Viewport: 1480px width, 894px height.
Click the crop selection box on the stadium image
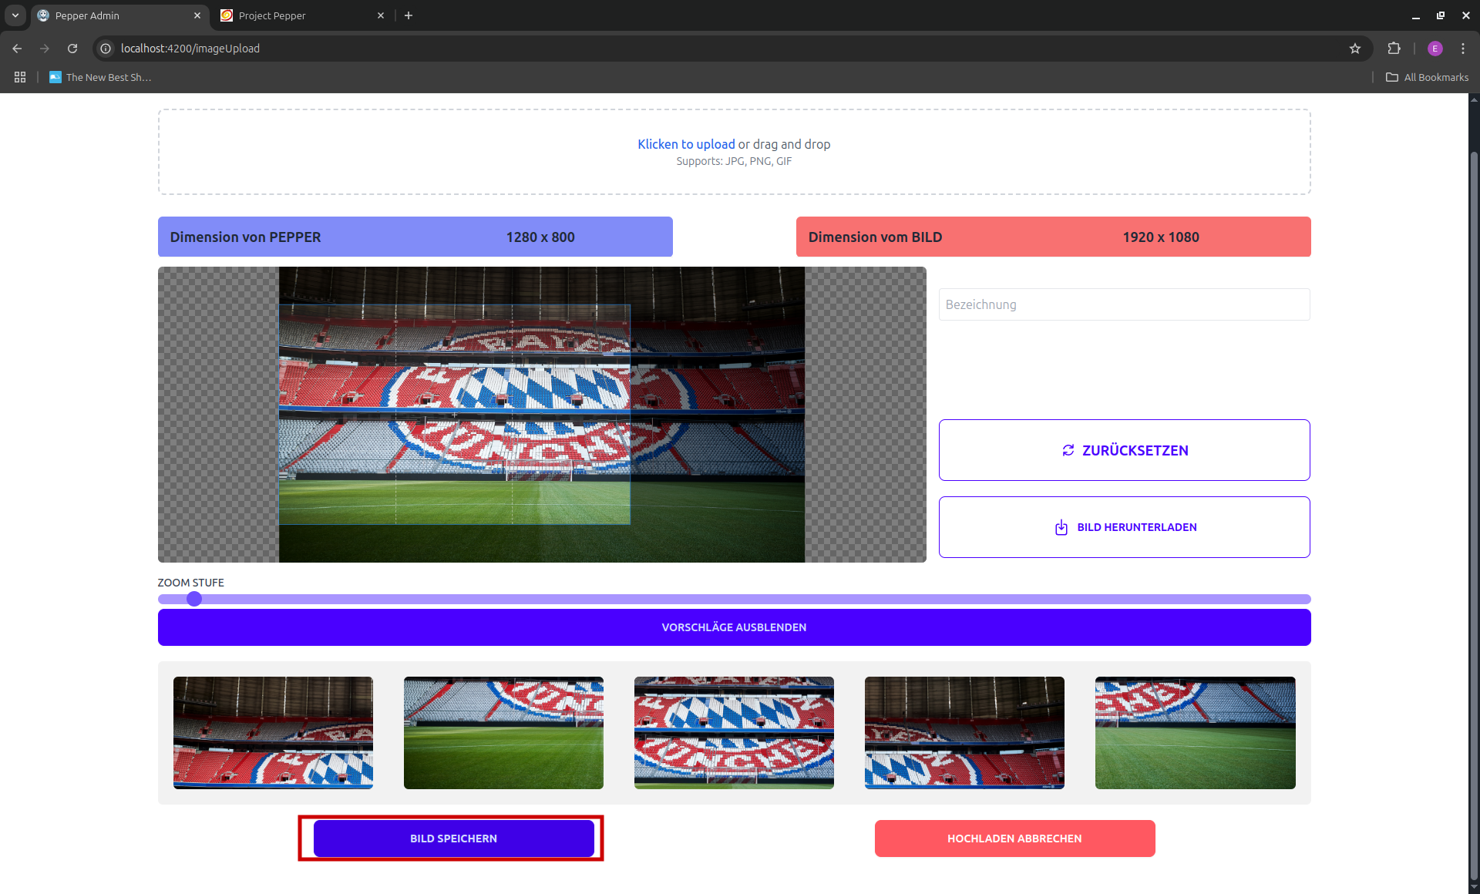point(454,415)
